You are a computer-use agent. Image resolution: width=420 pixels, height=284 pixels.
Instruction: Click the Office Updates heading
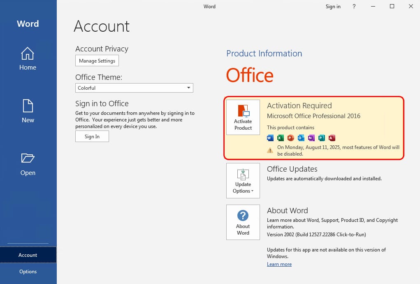coord(292,169)
